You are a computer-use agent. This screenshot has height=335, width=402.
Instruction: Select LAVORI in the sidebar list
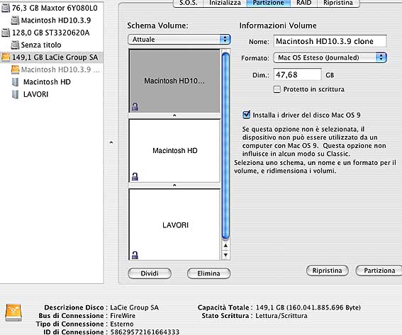tap(52, 94)
